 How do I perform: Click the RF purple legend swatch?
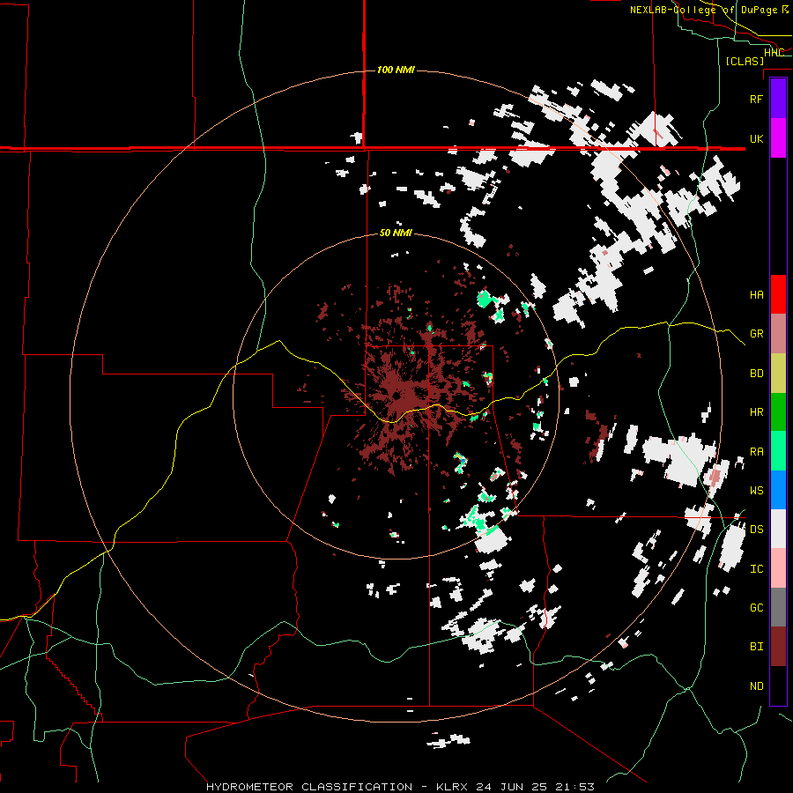click(778, 99)
